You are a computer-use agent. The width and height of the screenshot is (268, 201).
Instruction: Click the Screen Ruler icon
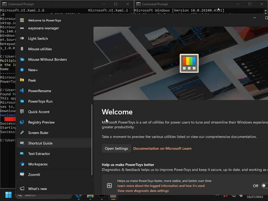[x=22, y=132]
